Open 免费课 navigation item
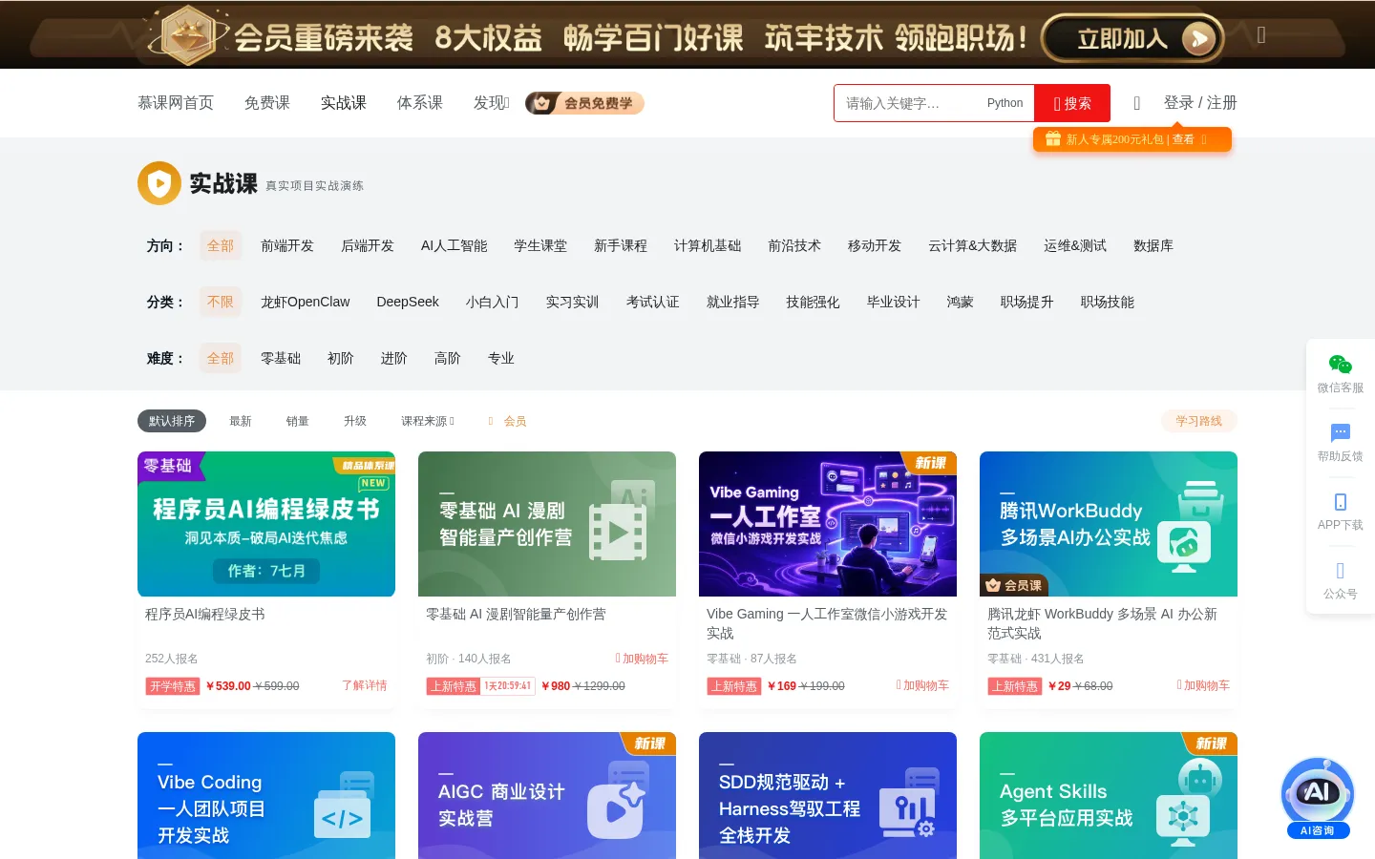Screen dimensions: 1375x859 [x=267, y=103]
